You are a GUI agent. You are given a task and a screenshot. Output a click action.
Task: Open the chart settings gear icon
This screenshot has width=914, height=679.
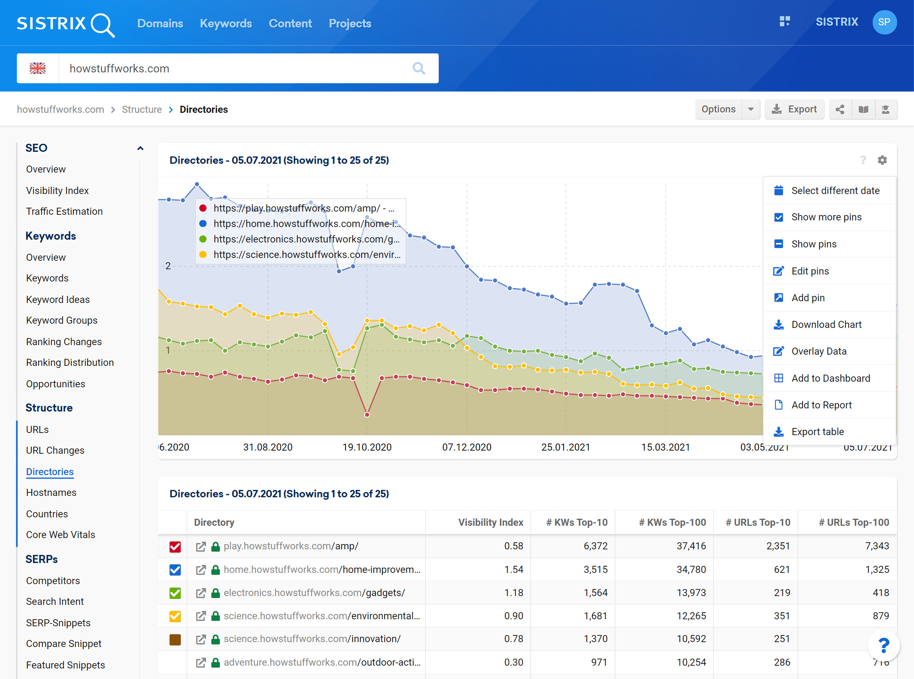click(882, 160)
